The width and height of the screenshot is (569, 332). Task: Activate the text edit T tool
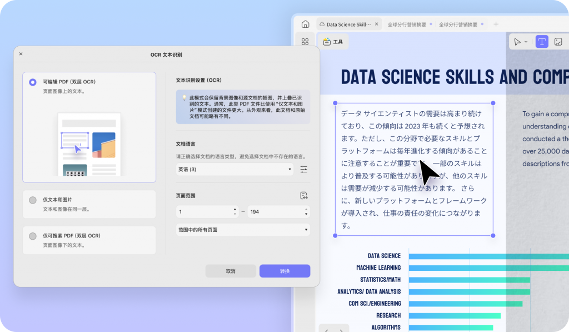pos(542,42)
